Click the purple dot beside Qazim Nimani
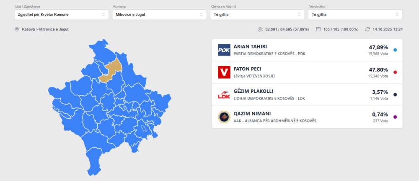The height and width of the screenshot is (181, 419). click(395, 117)
